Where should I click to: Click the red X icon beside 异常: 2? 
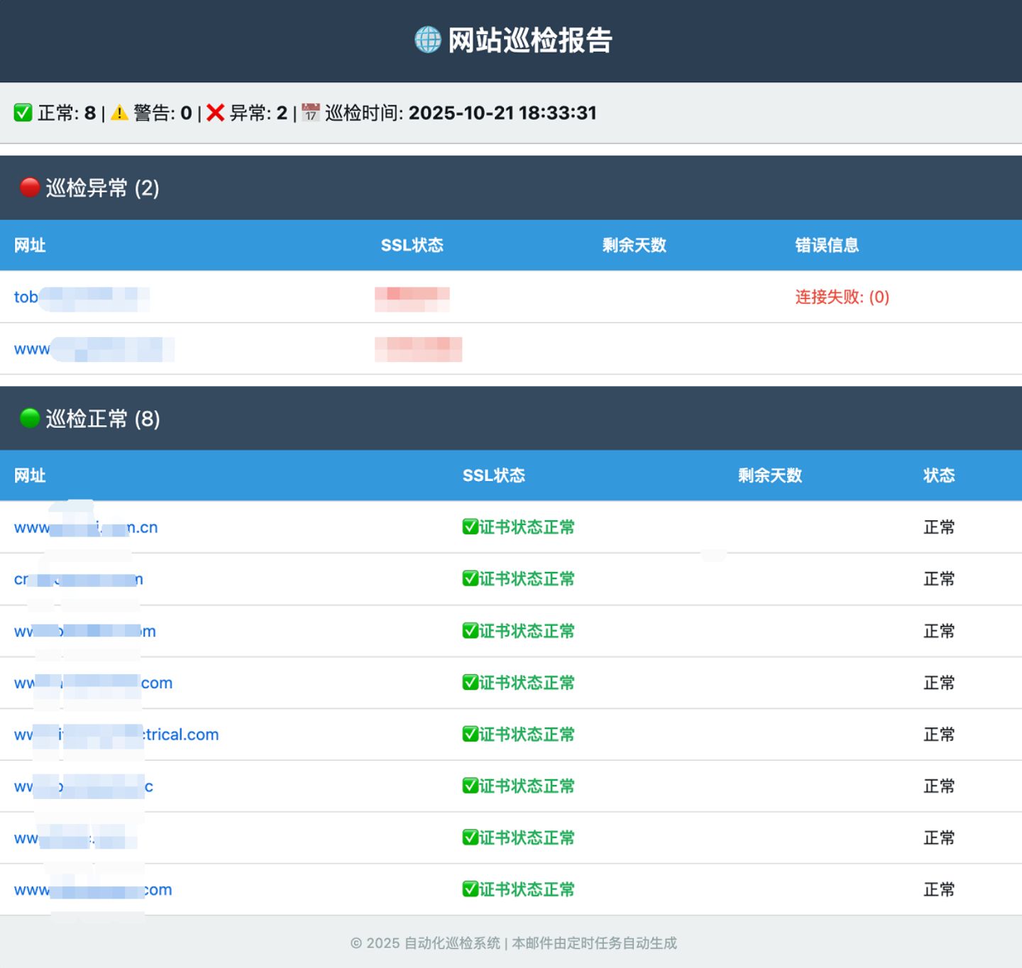[x=216, y=113]
